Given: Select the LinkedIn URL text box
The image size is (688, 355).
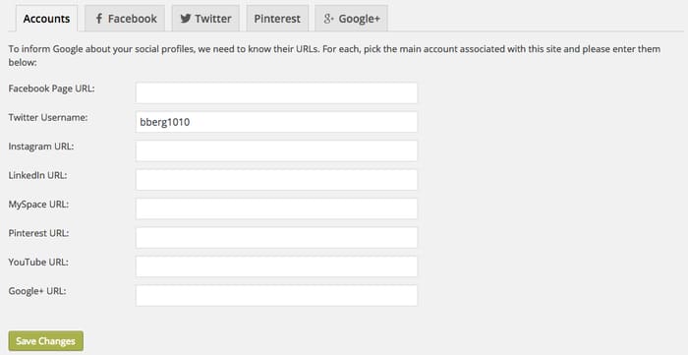Looking at the screenshot, I should point(276,180).
